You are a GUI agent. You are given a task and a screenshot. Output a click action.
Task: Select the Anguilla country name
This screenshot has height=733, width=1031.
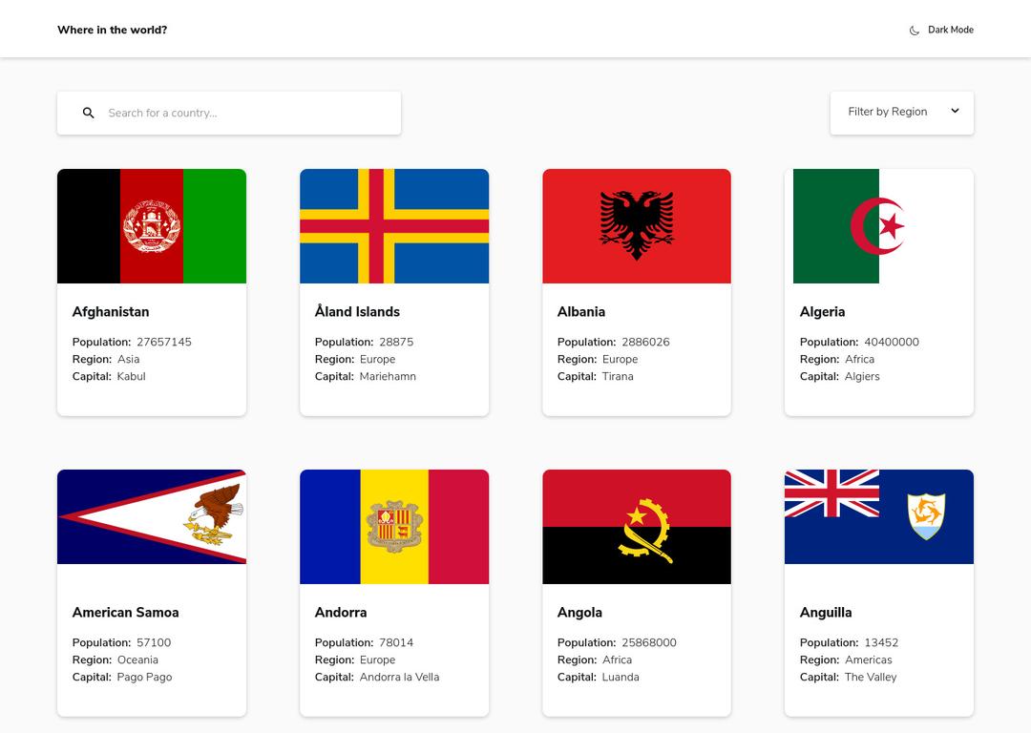tap(826, 613)
